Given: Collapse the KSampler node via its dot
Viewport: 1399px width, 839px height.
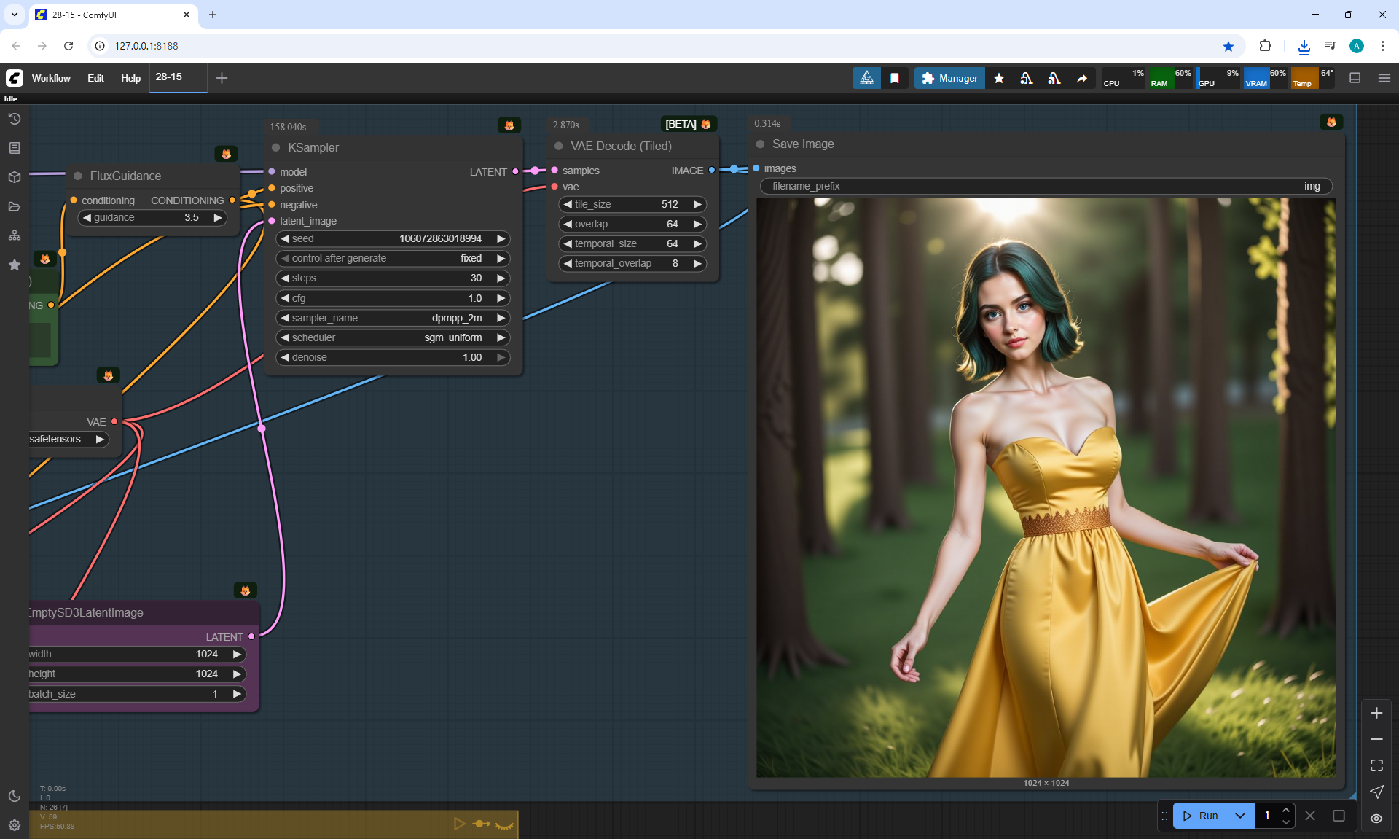Looking at the screenshot, I should pyautogui.click(x=276, y=147).
